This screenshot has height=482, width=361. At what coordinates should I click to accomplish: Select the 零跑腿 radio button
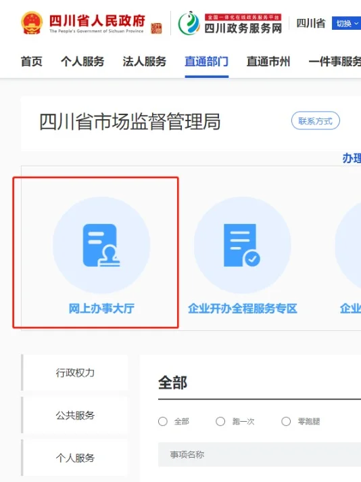286,421
